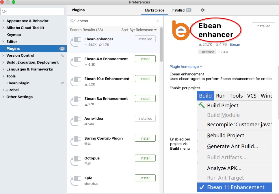Click the Aone-Idea plugin icon

(76, 121)
